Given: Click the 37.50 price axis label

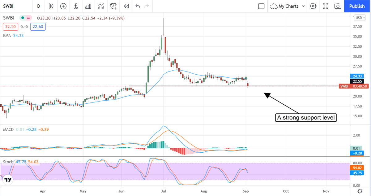Looking at the screenshot, I should [x=358, y=27].
